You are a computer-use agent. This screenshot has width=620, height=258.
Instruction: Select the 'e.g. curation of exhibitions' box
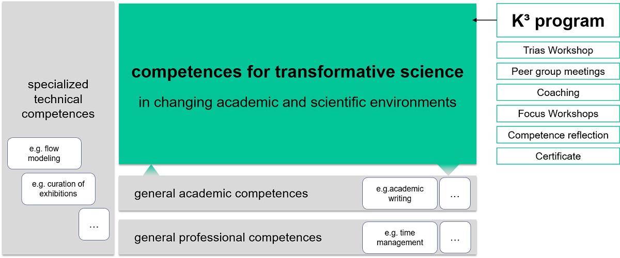click(58, 189)
